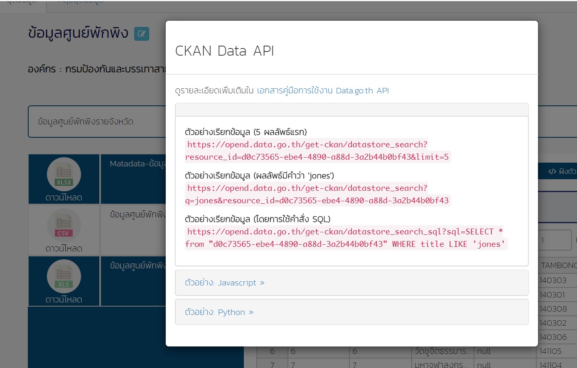This screenshot has width=577, height=368.
Task: Click the first-five-results example label
Action: 246,132
